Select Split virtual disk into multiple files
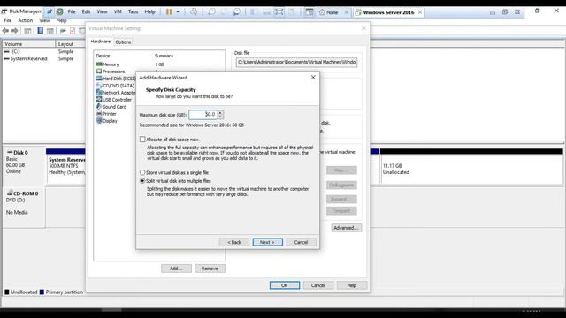 pos(142,181)
